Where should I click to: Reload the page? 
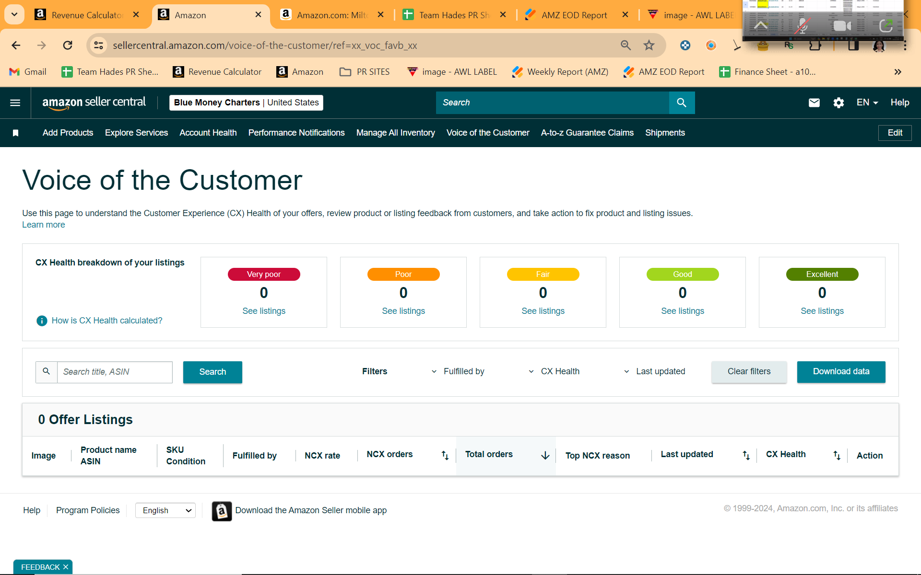click(x=68, y=46)
